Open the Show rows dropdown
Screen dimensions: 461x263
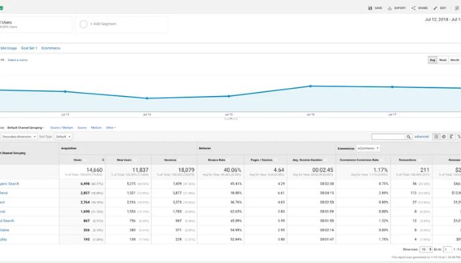click(425, 249)
